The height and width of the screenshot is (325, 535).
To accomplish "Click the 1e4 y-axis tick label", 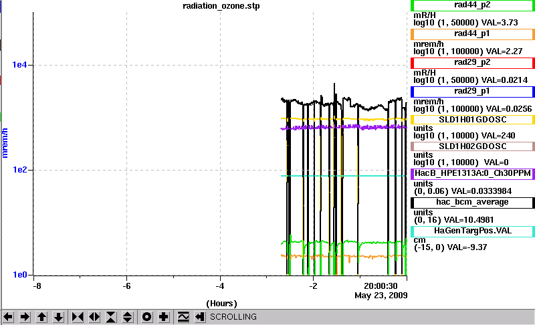I will click(x=19, y=64).
